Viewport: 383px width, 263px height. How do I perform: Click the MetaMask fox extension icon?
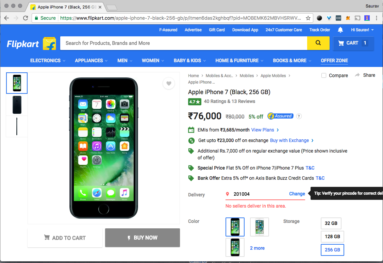pos(348,18)
